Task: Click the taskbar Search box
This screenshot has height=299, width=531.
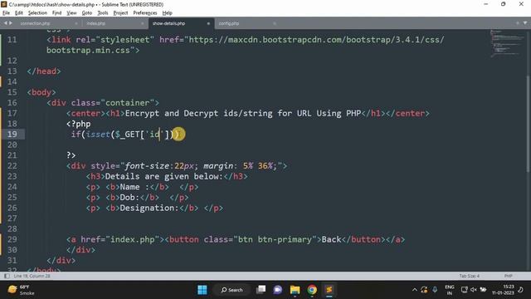Action: (232, 290)
